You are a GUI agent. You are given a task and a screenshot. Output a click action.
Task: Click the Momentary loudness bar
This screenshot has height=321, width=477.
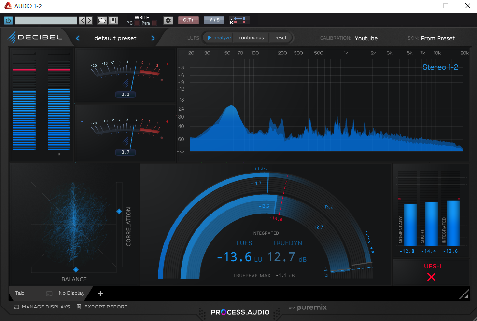coord(410,225)
